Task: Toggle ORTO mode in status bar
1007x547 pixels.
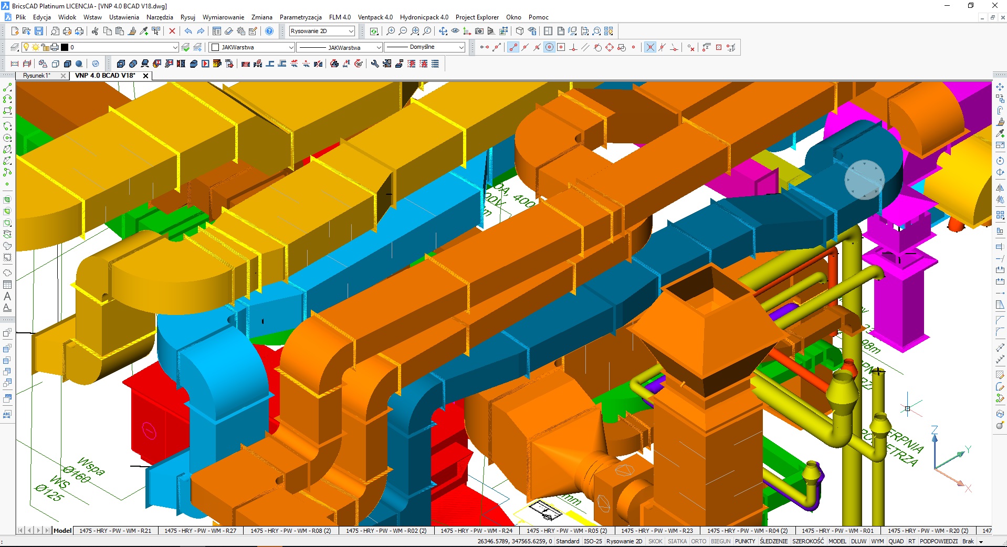Action: coord(698,541)
